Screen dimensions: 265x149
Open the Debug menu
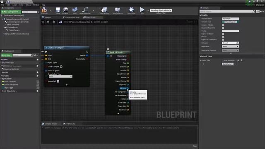[28, 5]
